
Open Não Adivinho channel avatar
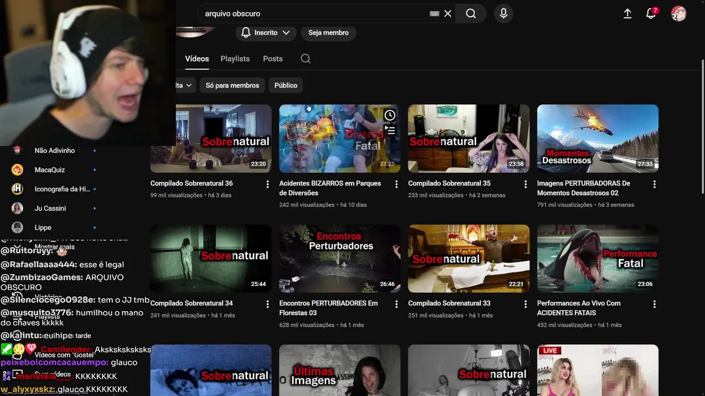18,150
